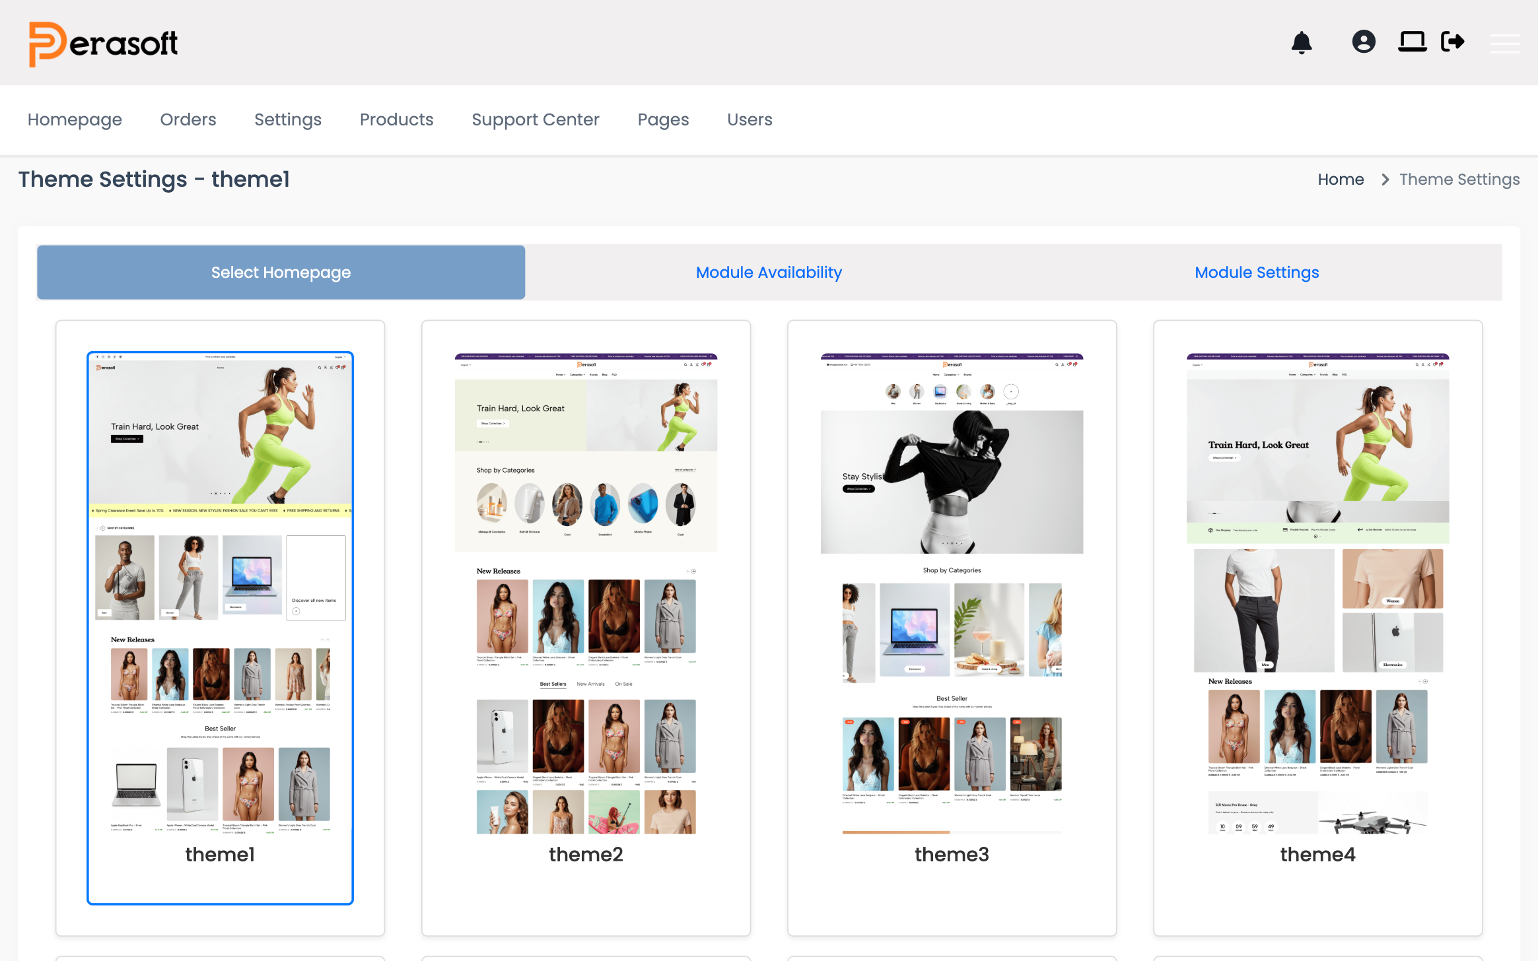
Task: Follow the Home breadcrumb link
Action: point(1341,180)
